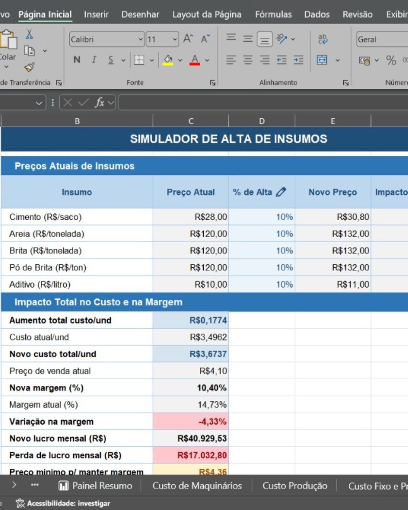The image size is (408, 510).
Task: Center text horizontally icon
Action: point(248,60)
